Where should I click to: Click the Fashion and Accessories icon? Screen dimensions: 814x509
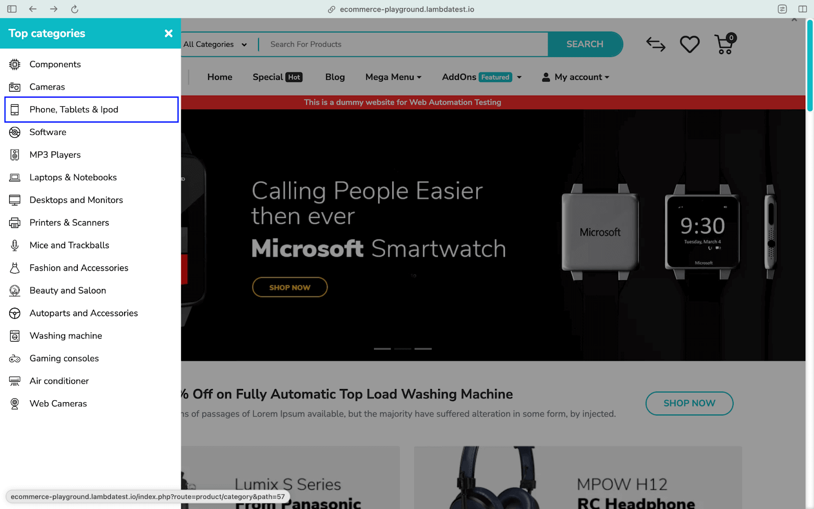[x=15, y=268]
